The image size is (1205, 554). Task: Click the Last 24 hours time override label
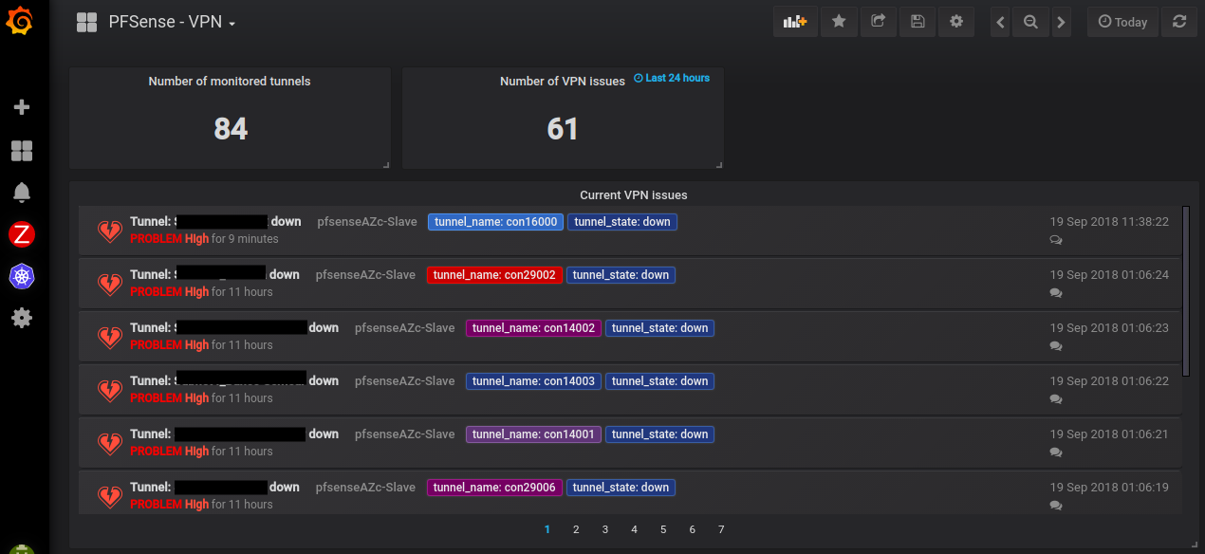(x=672, y=79)
